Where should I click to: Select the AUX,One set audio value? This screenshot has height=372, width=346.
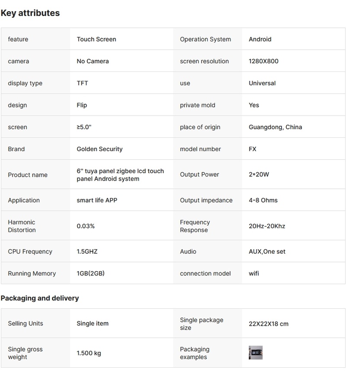click(267, 252)
